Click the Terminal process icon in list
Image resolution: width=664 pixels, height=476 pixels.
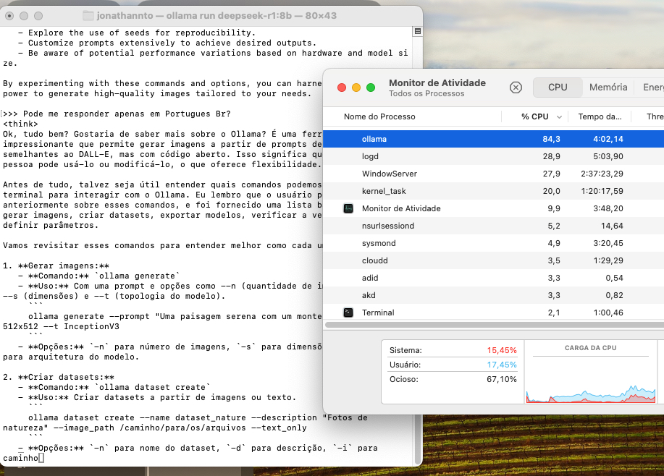pyautogui.click(x=348, y=313)
